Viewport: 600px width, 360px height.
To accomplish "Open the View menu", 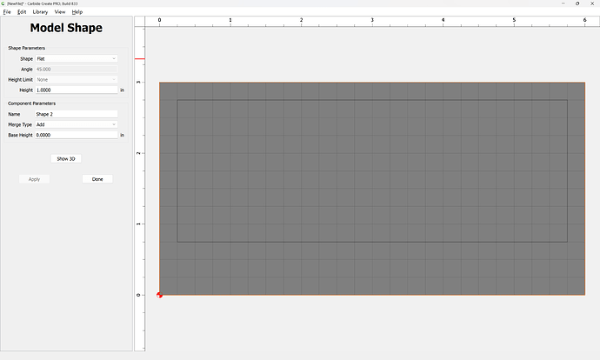I will [x=60, y=12].
